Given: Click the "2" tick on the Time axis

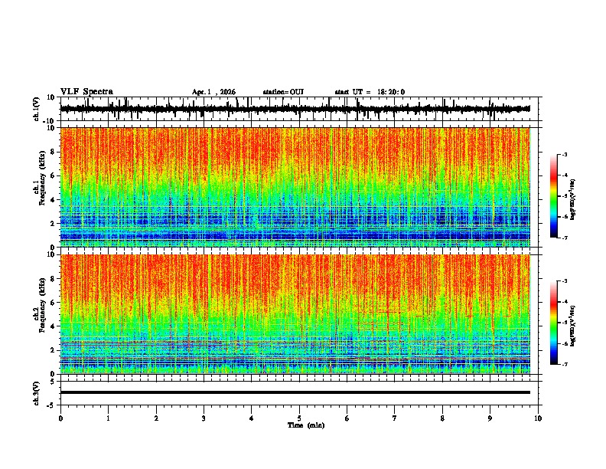Looking at the screenshot, I should [156, 418].
